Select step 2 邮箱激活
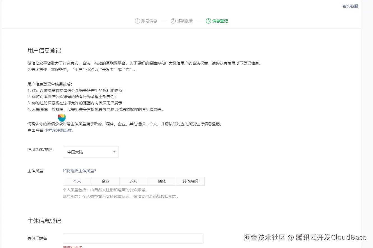The image size is (373, 248). coord(182,21)
